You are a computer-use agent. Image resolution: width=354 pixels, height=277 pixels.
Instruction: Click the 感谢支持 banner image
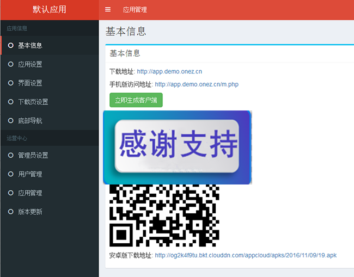tap(178, 147)
